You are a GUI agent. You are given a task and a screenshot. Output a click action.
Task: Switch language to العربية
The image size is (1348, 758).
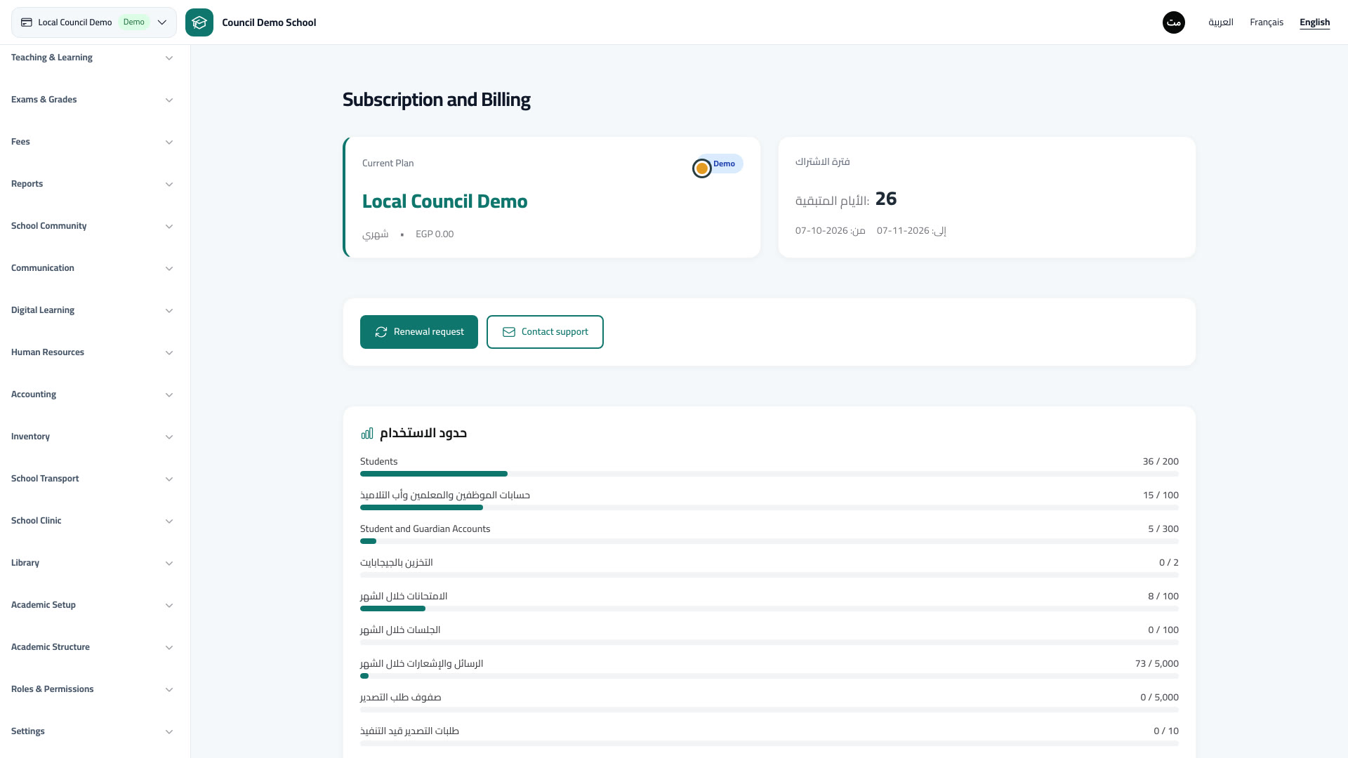tap(1221, 22)
